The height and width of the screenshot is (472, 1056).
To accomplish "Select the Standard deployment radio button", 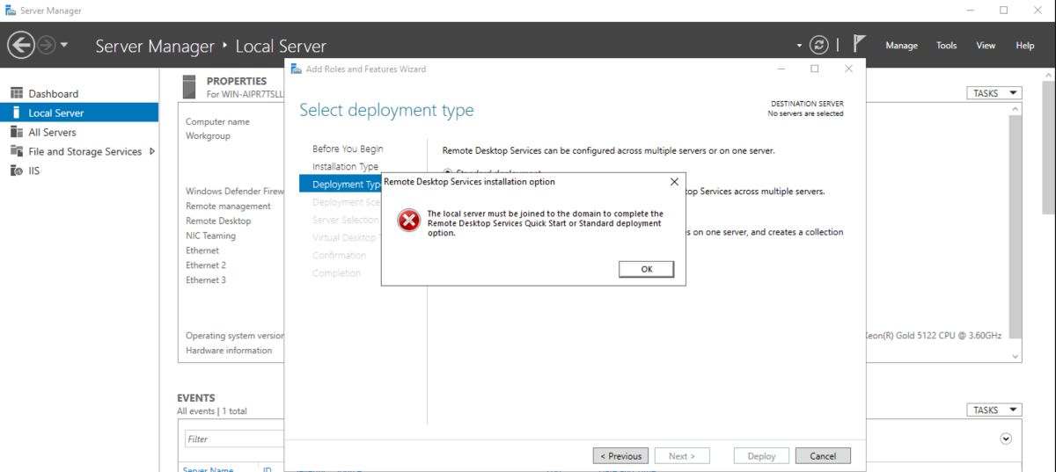I will [x=448, y=173].
